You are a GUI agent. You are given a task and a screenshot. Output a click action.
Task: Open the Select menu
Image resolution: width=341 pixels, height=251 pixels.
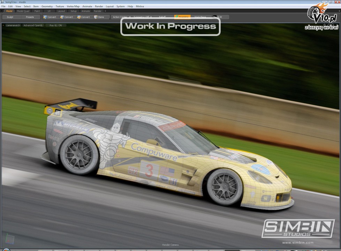[x=27, y=6]
